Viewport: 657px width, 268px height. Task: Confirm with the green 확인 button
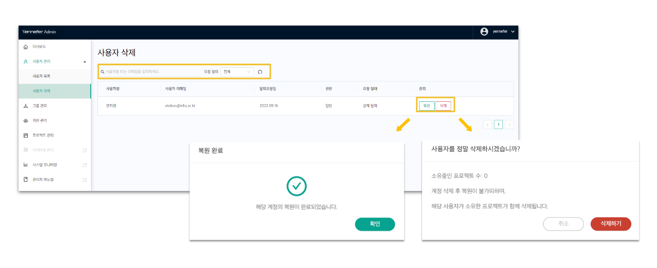tap(374, 224)
